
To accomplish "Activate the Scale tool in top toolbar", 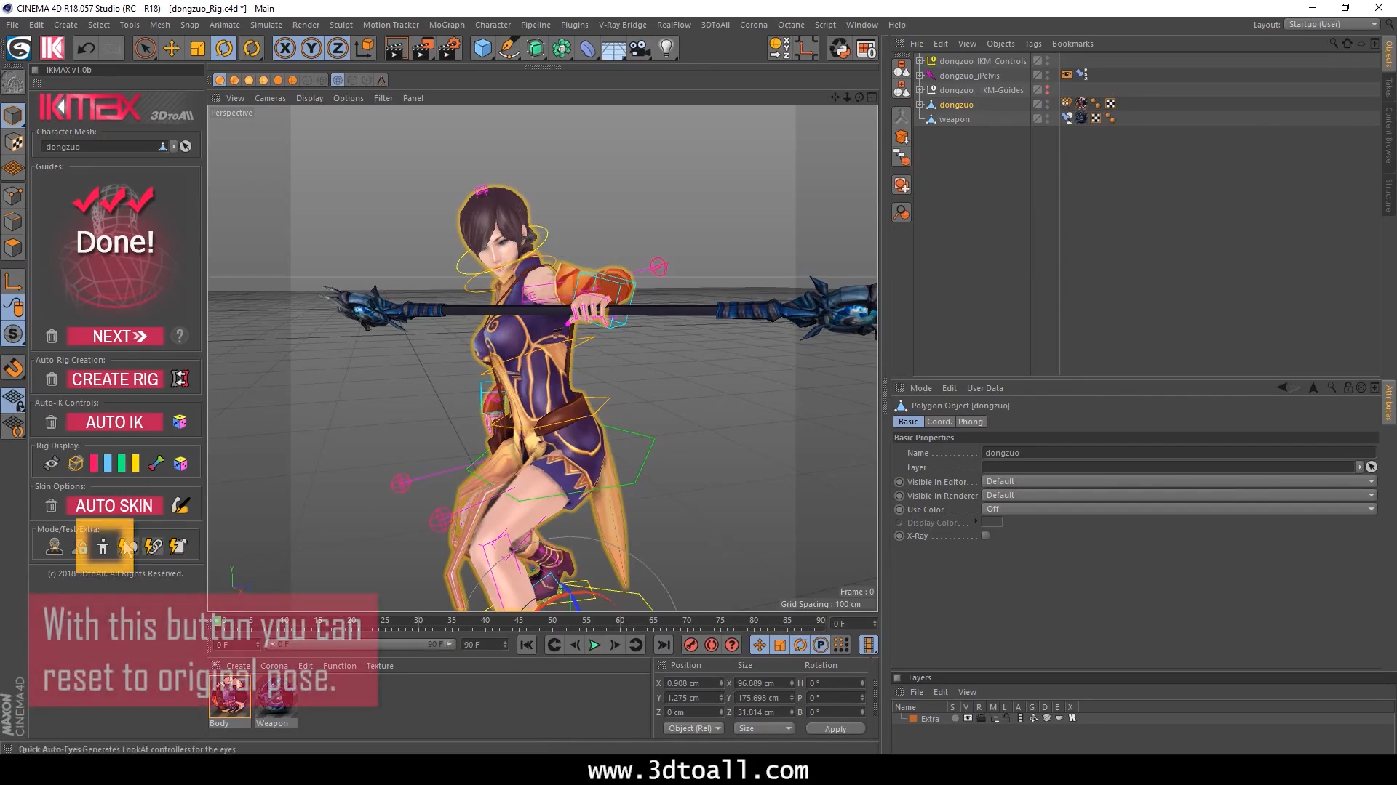I will tap(197, 49).
